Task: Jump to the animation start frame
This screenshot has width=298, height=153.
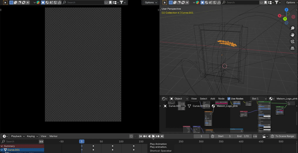Action: pos(141,136)
